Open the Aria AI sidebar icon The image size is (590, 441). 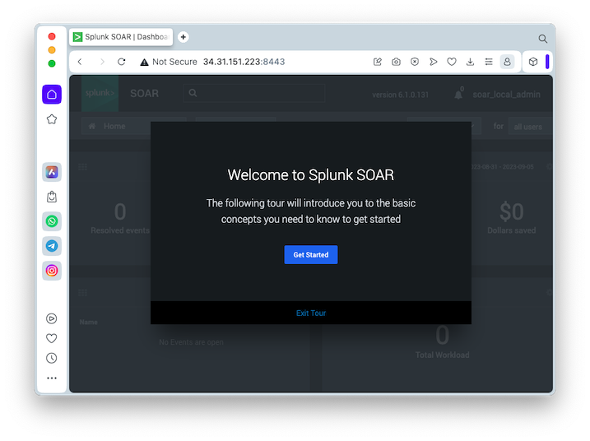pos(52,172)
